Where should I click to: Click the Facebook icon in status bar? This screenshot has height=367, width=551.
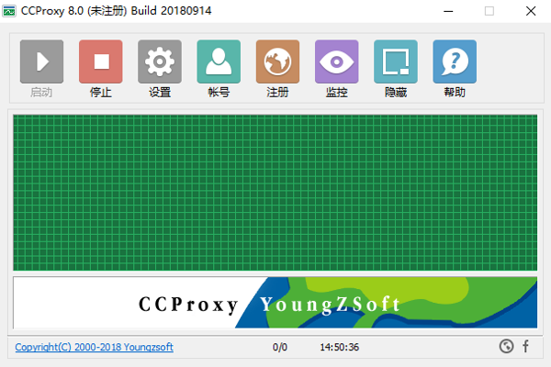click(x=526, y=347)
